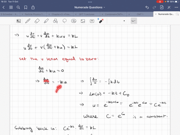180x135 pixels.
Task: Tap the three dots multitasking handle
Action: pyautogui.click(x=90, y=2)
